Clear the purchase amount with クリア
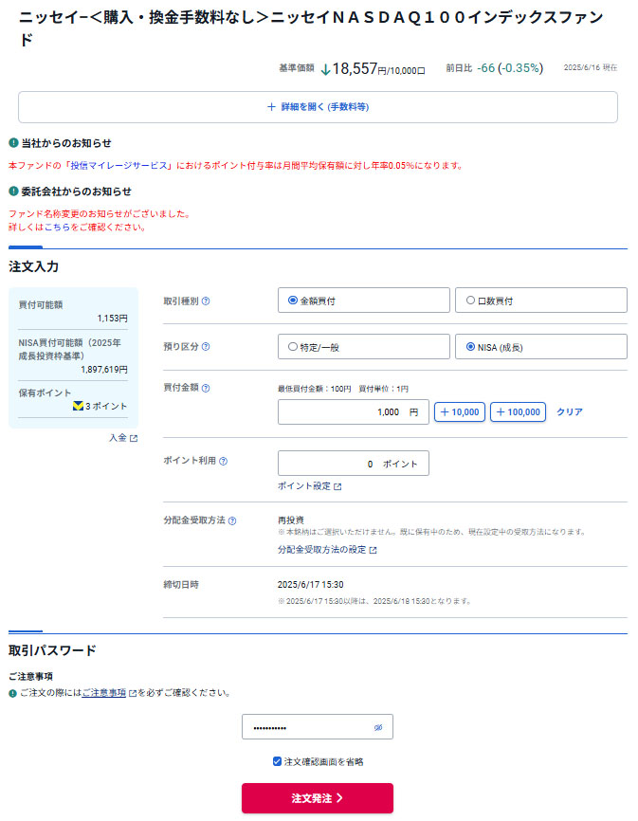 [569, 412]
